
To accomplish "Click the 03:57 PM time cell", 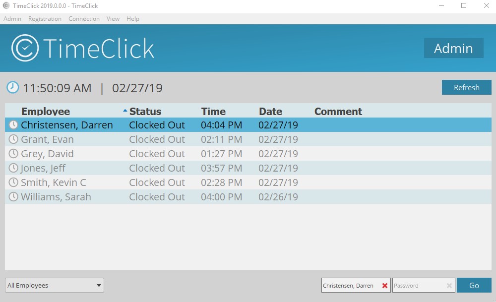I will point(221,168).
